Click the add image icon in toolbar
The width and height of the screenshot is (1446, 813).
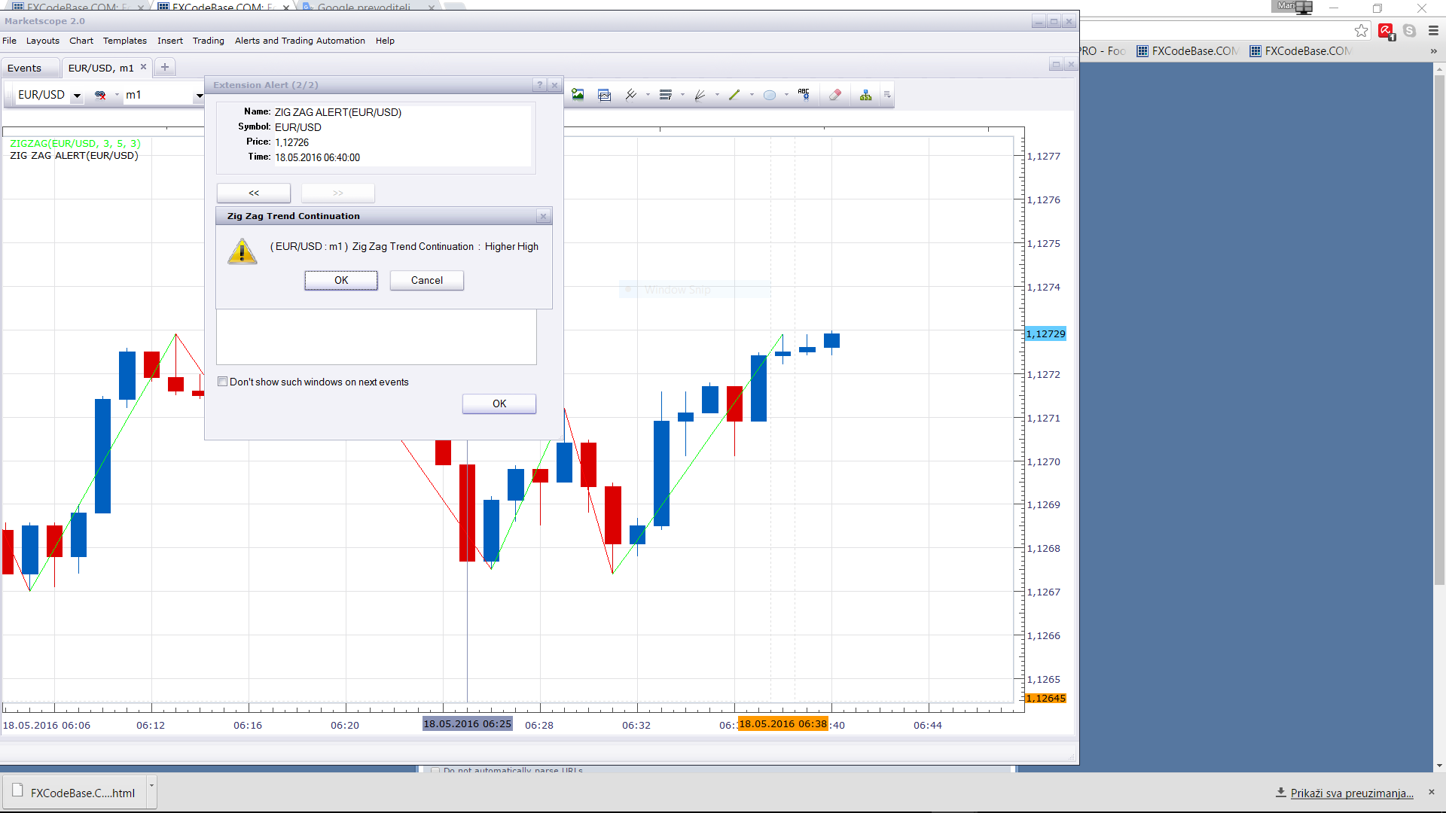pyautogui.click(x=578, y=95)
